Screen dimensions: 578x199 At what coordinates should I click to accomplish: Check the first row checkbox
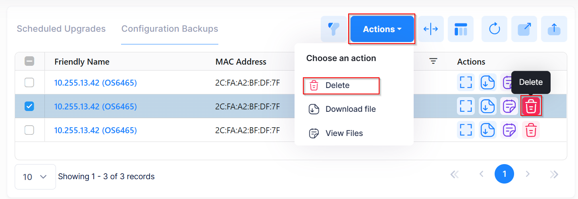(x=29, y=82)
